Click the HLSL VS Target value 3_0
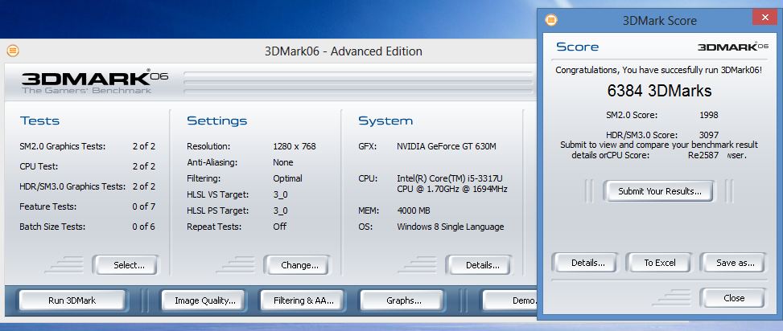This screenshot has height=331, width=783. (x=280, y=194)
